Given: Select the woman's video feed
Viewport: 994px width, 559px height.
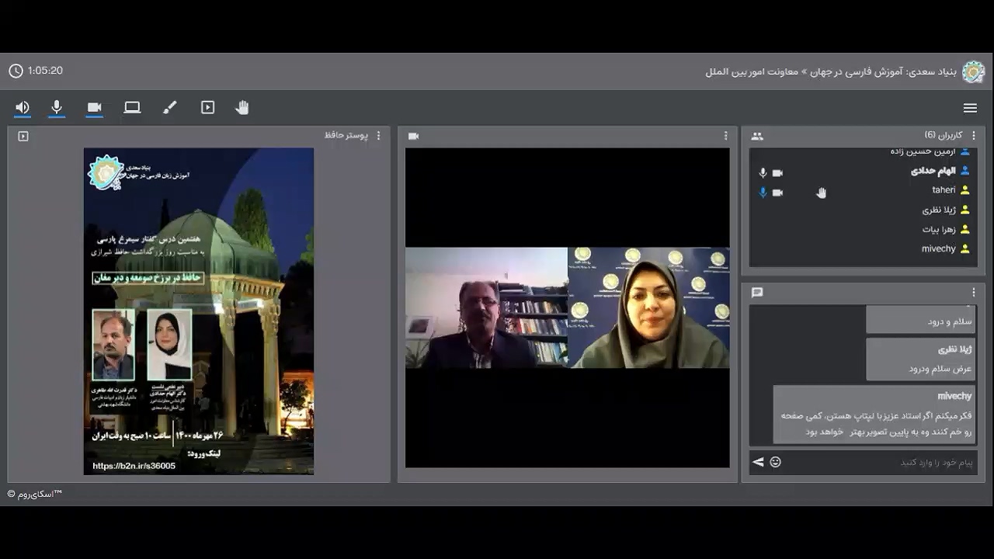Looking at the screenshot, I should 648,307.
